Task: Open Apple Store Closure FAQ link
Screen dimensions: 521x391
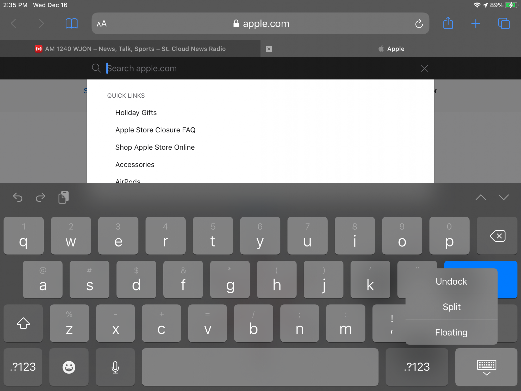Action: pos(155,130)
